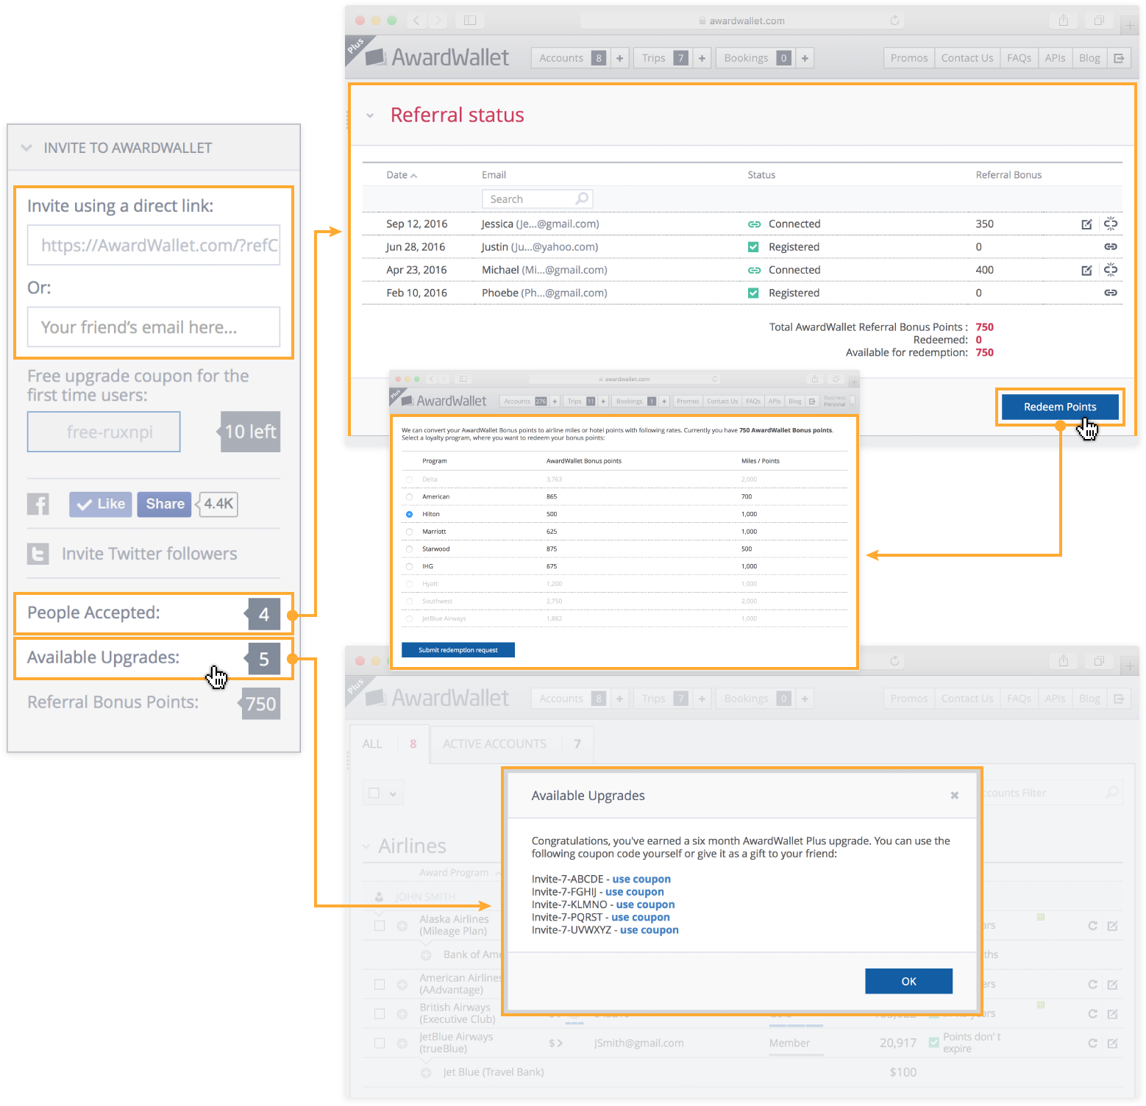Image resolution: width=1146 pixels, height=1106 pixels.
Task: Click the Facebook Share button
Action: (x=164, y=504)
